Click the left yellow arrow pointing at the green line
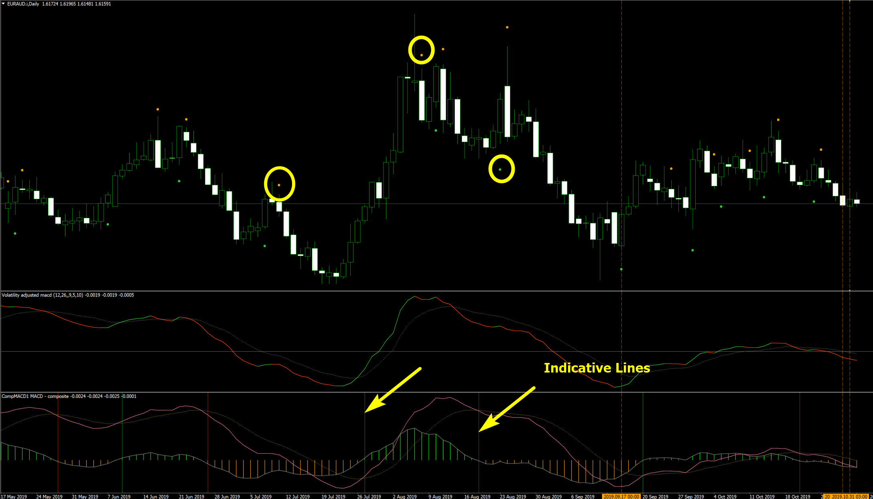 [393, 390]
